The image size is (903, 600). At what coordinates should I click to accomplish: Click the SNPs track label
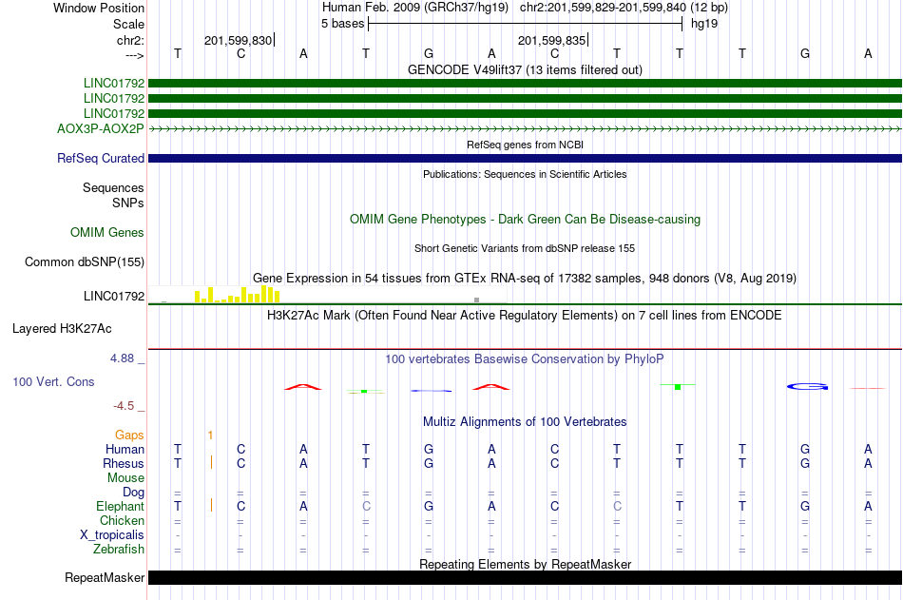click(x=128, y=203)
